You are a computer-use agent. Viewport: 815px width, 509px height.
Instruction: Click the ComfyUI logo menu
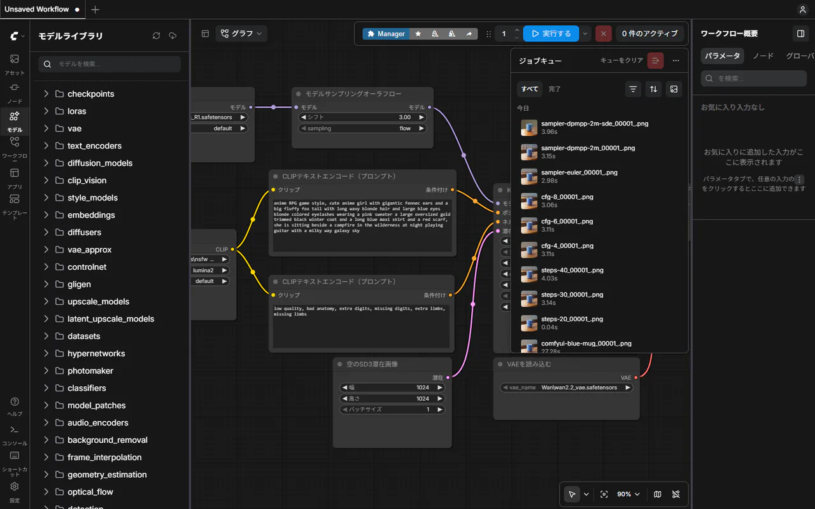point(17,36)
